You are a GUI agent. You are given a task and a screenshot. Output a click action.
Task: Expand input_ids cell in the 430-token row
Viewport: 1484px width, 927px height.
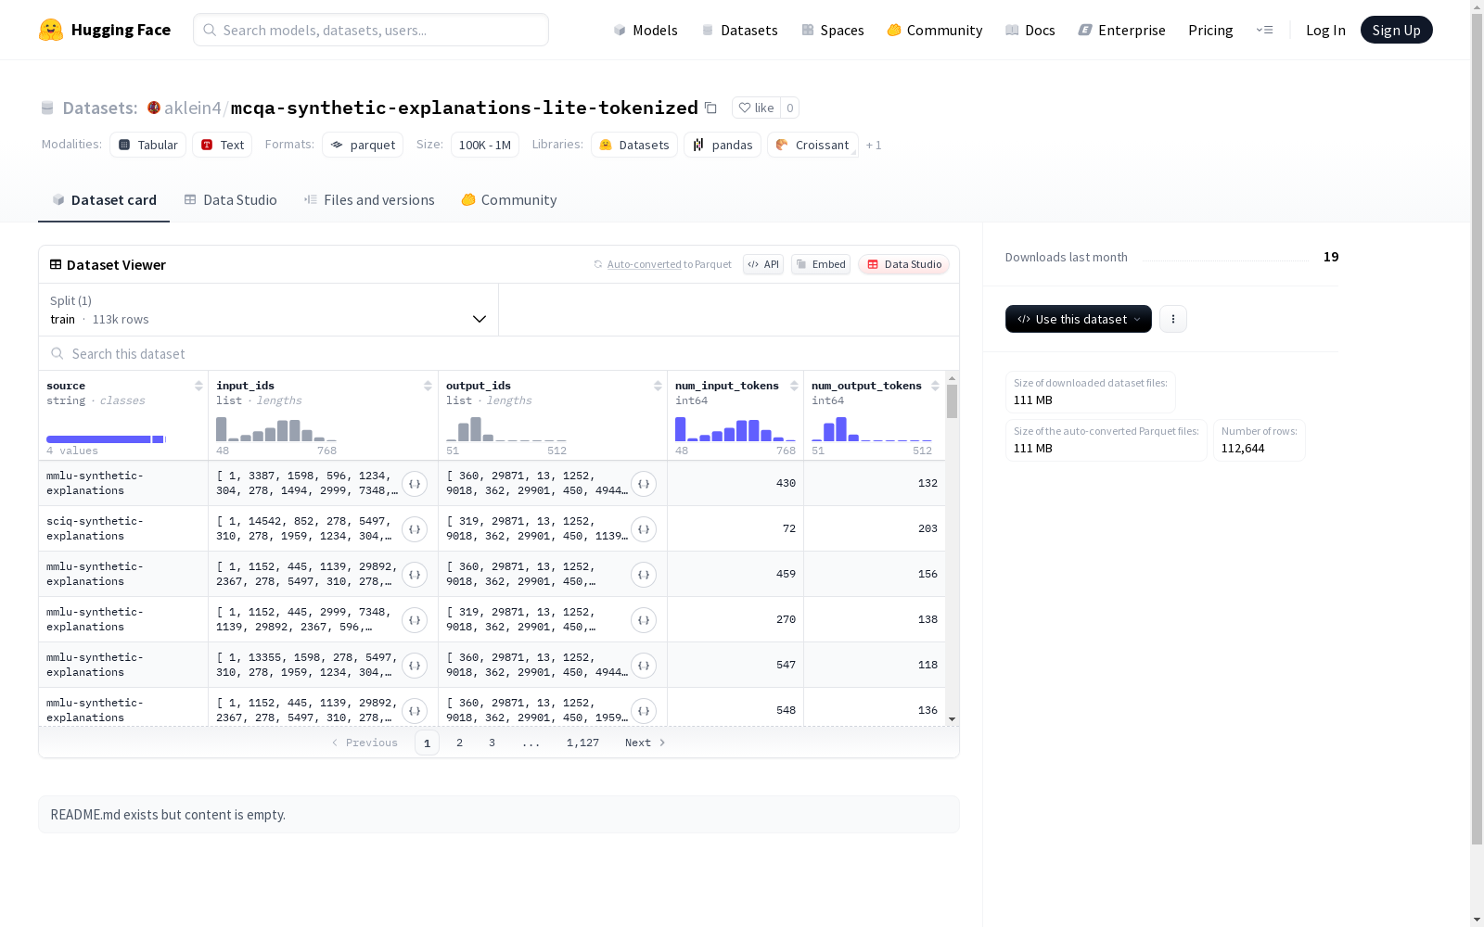[415, 484]
